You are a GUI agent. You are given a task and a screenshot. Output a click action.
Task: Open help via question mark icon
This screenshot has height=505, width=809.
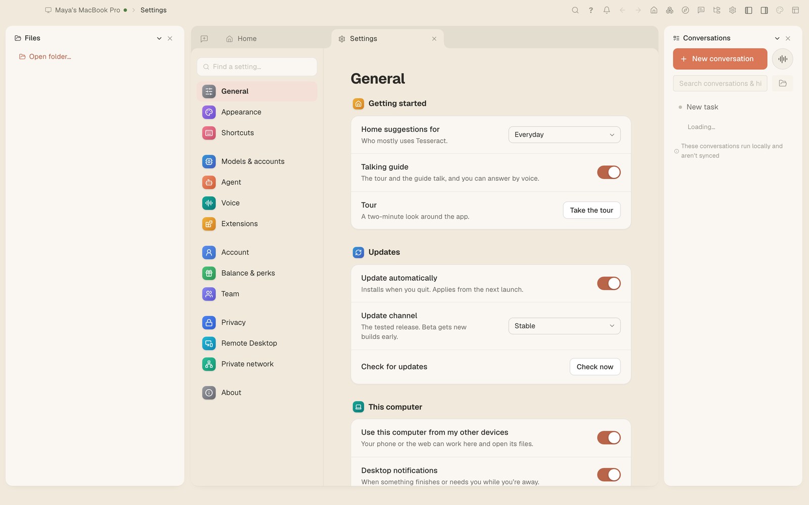click(591, 10)
